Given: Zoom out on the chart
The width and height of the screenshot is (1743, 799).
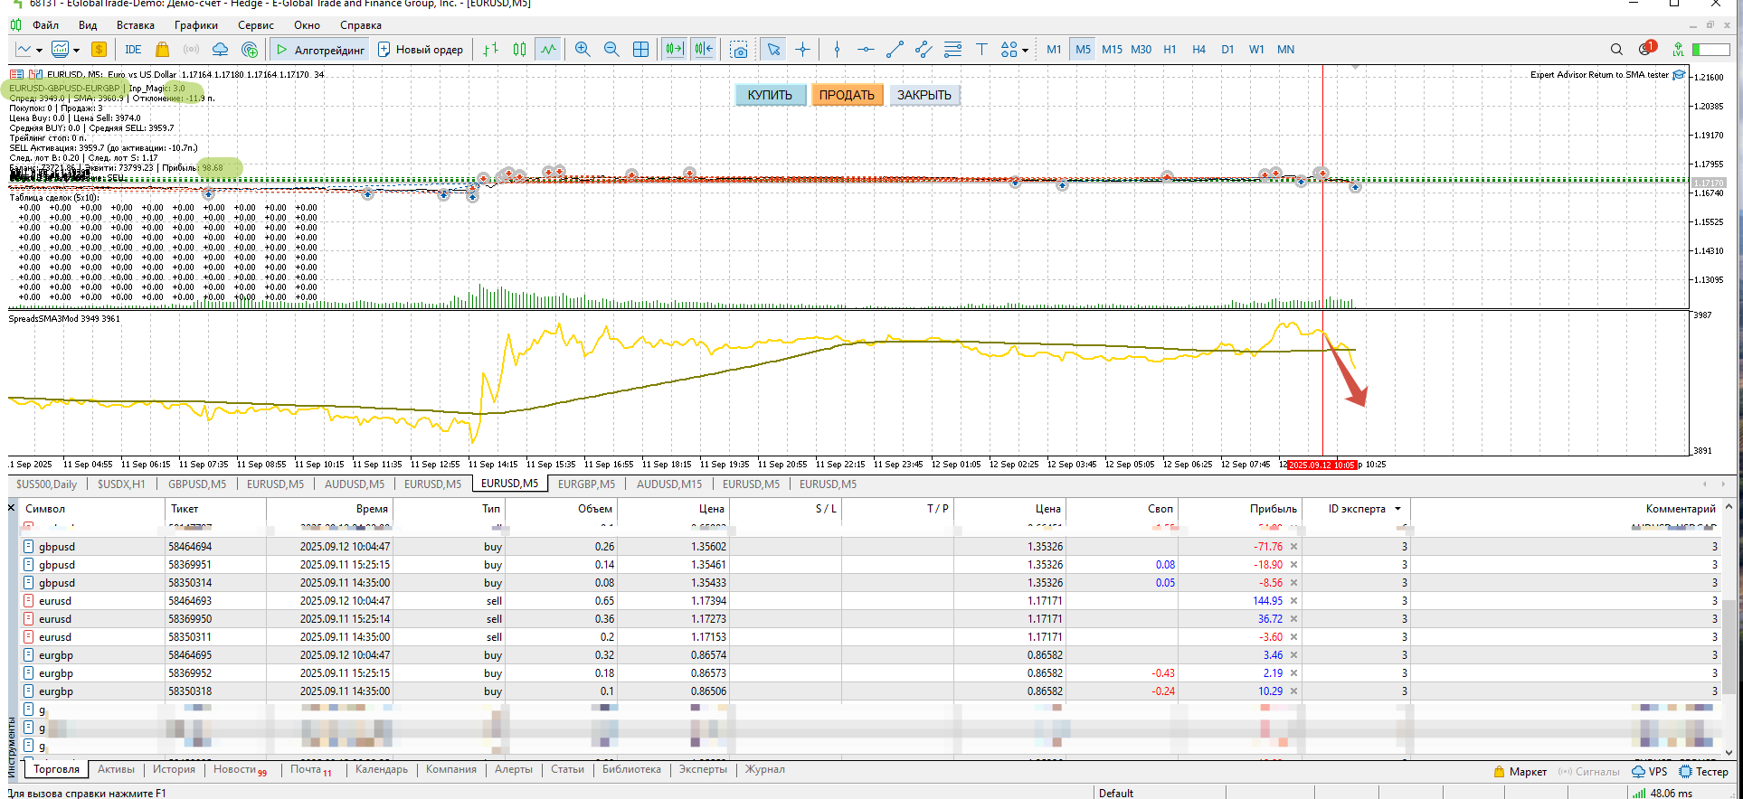Looking at the screenshot, I should (x=611, y=50).
